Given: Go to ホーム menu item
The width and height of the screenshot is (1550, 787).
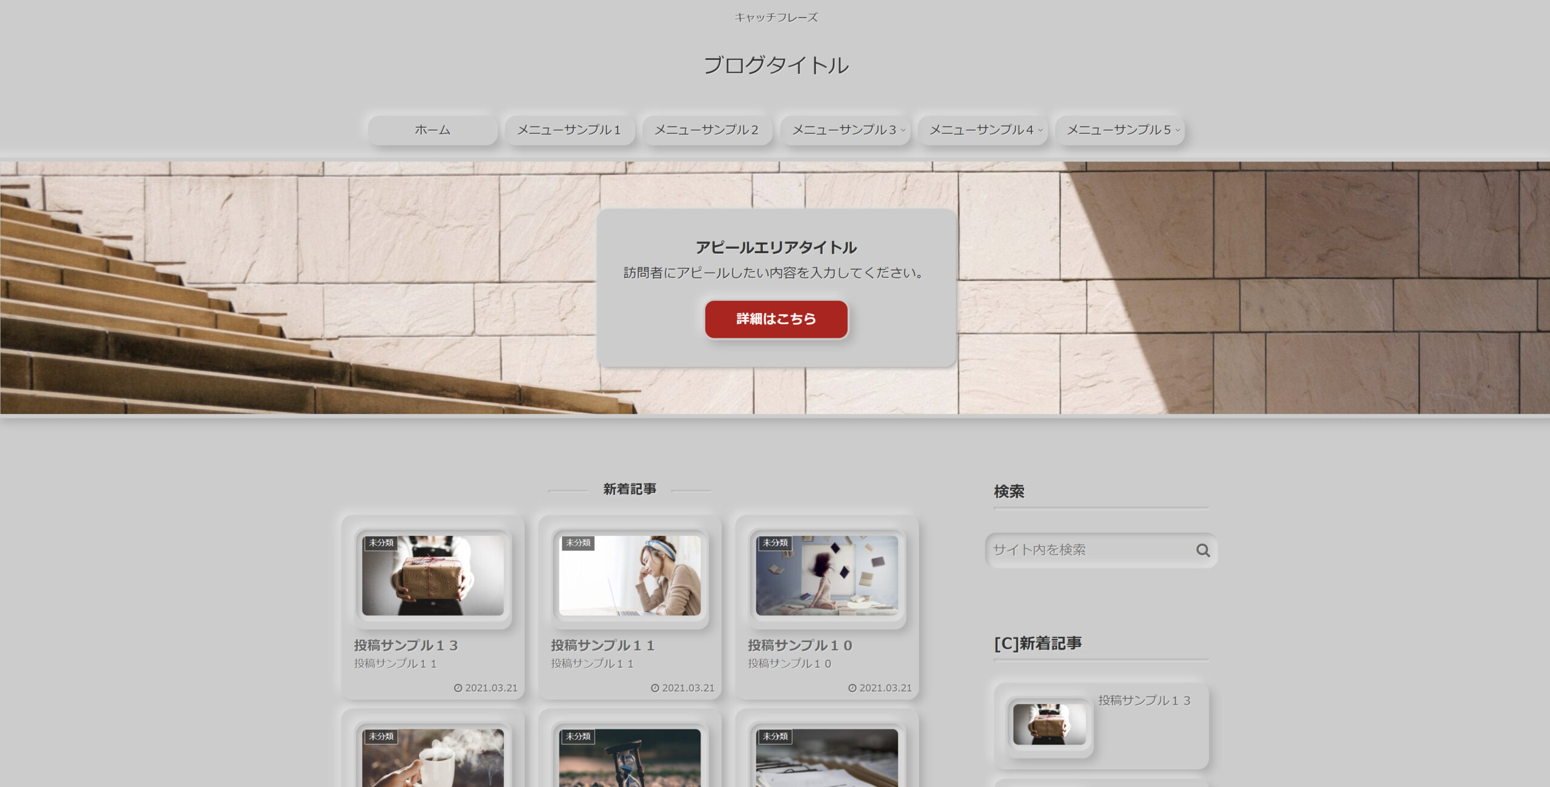Looking at the screenshot, I should tap(432, 130).
